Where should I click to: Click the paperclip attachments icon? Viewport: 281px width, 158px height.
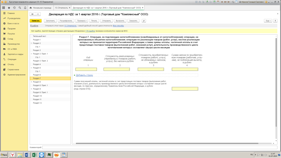[x=144, y=21]
